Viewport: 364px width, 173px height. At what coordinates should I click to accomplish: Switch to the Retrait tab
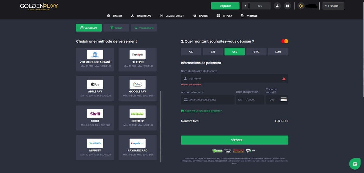[116, 28]
